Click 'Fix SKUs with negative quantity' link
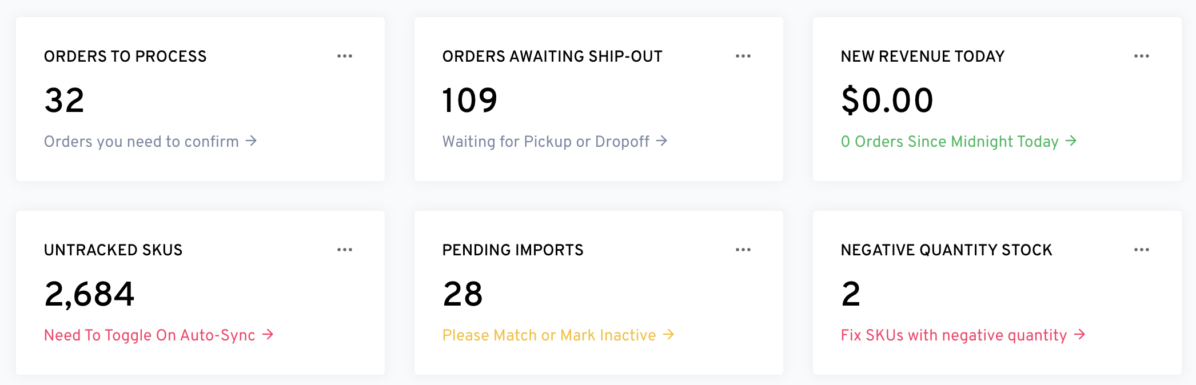The height and width of the screenshot is (385, 1196). 954,335
